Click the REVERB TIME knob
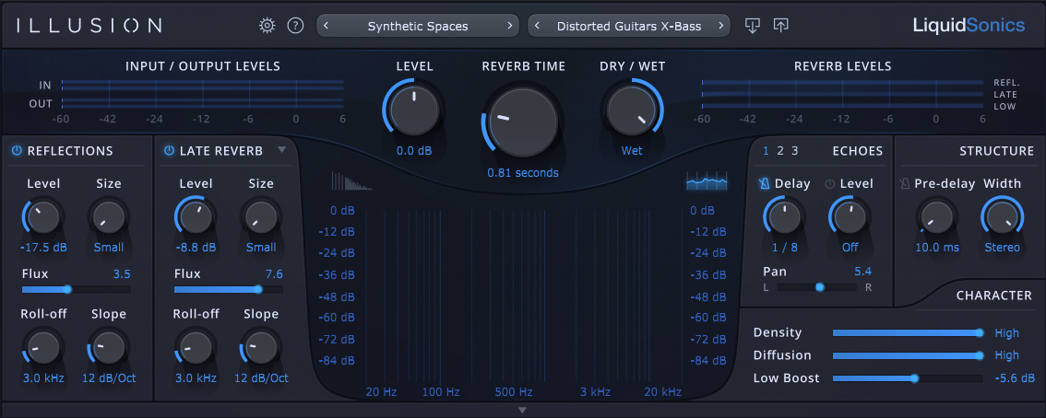Image resolution: width=1046 pixels, height=418 pixels. [524, 122]
